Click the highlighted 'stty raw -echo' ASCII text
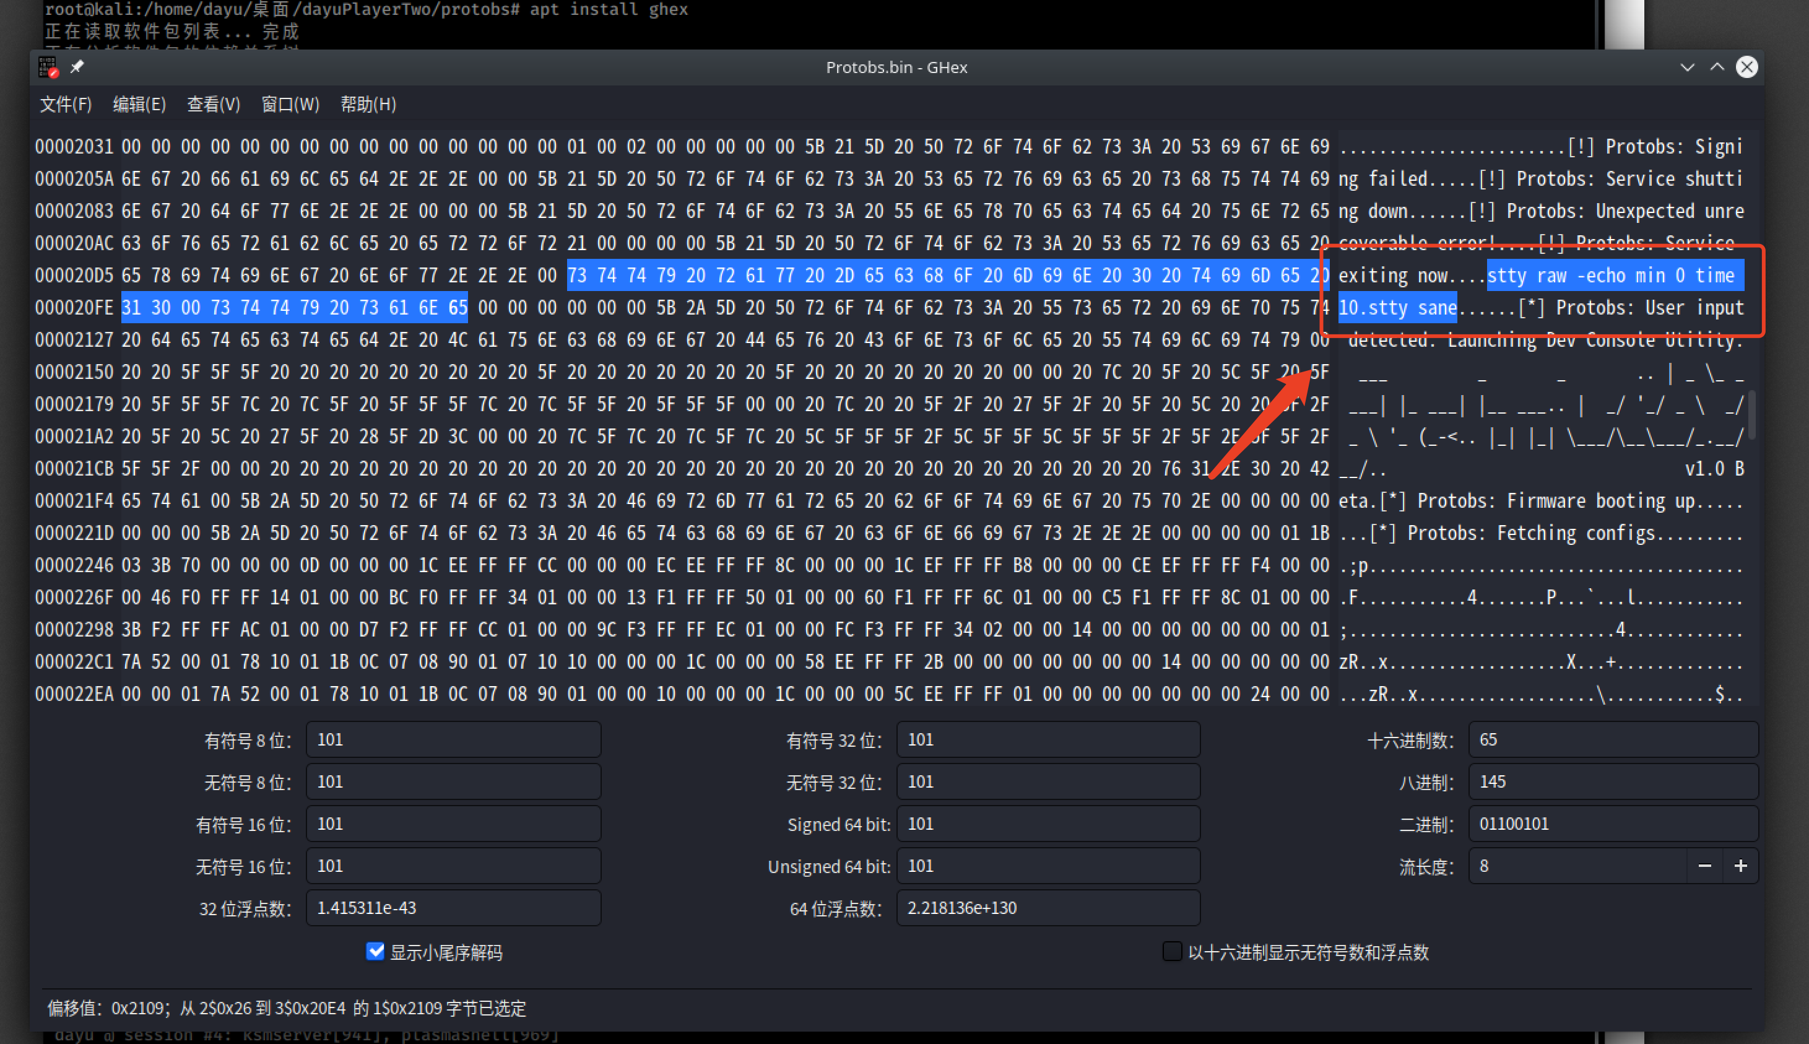1809x1044 pixels. pos(1555,276)
